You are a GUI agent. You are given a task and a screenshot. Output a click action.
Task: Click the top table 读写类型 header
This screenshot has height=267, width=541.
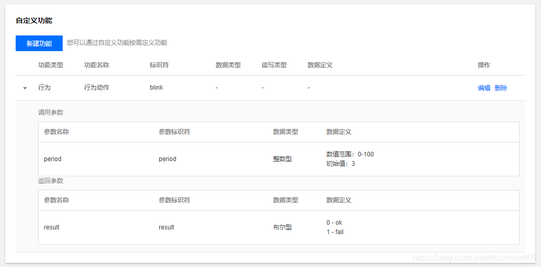[274, 65]
